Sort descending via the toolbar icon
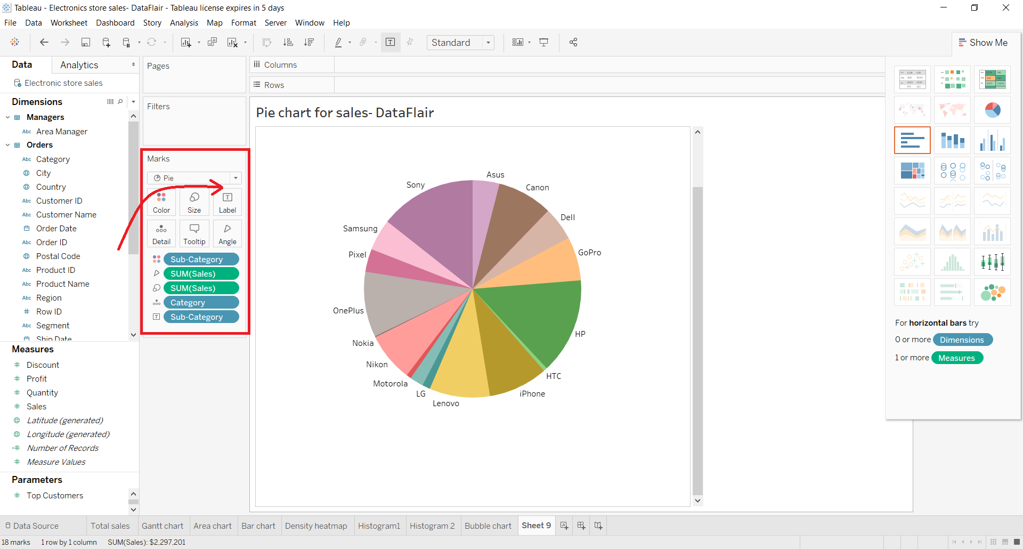Viewport: 1023px width, 549px height. tap(308, 42)
